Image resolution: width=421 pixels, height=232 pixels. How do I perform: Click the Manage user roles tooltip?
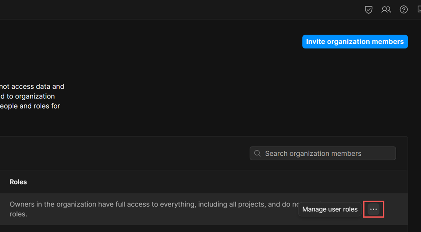click(330, 209)
